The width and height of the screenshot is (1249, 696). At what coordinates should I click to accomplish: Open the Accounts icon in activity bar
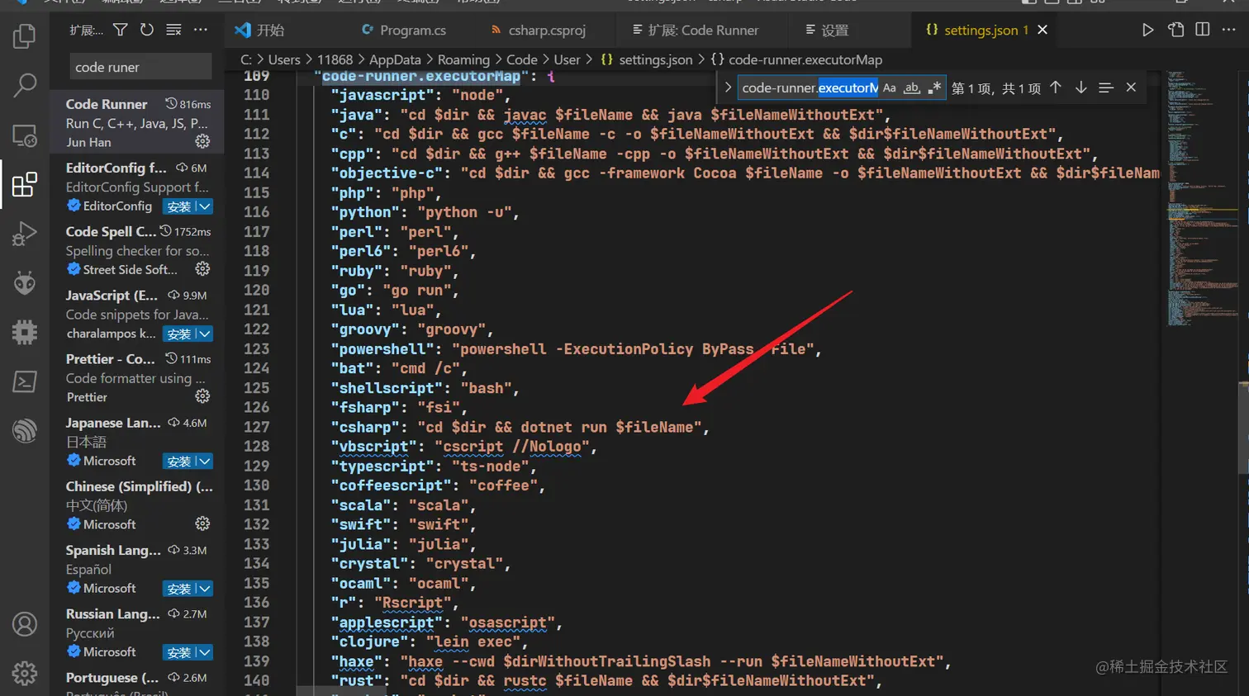tap(24, 624)
